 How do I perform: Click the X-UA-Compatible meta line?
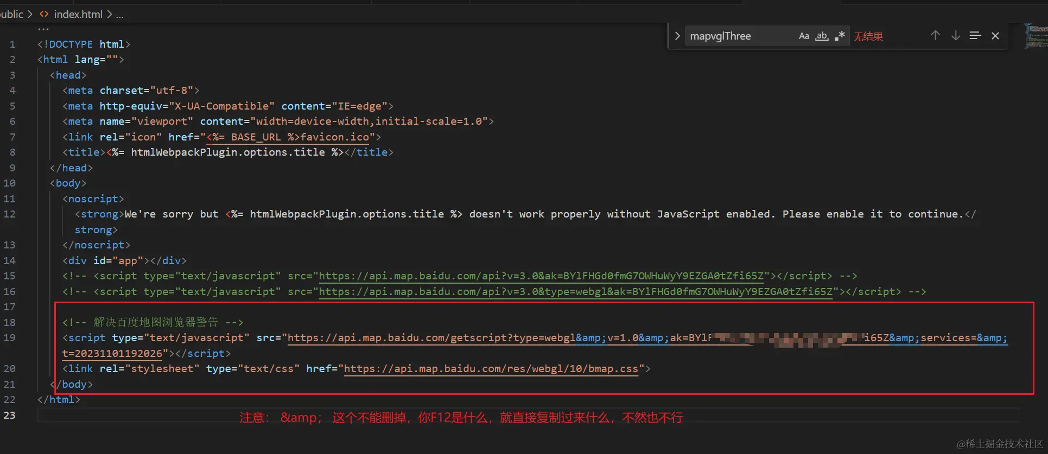coord(228,106)
